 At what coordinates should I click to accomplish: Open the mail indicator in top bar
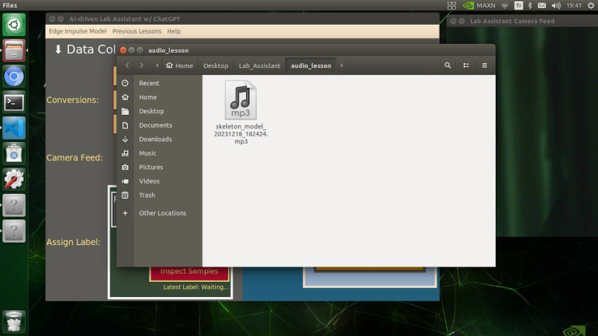tap(542, 6)
